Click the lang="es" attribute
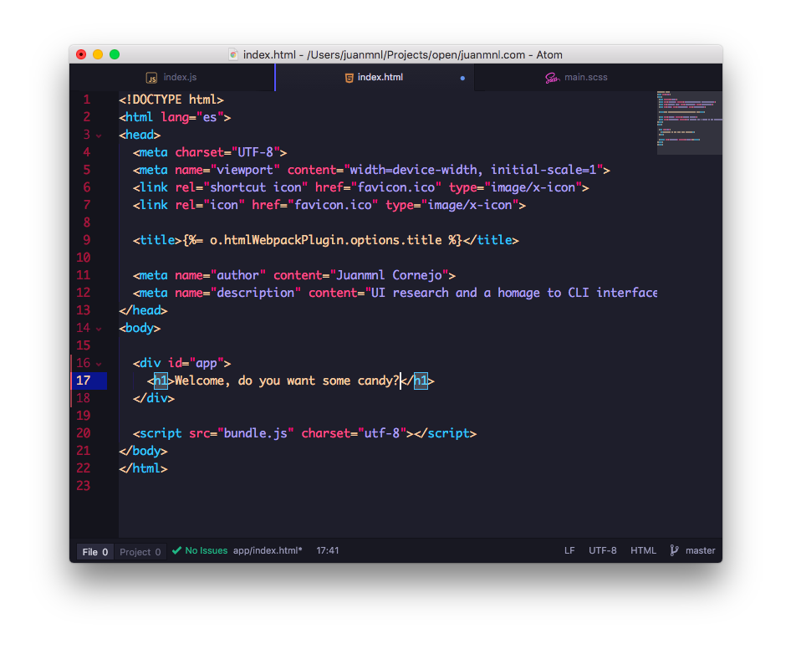796x649 pixels. coord(192,117)
